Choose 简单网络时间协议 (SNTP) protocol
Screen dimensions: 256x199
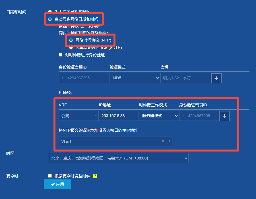click(x=71, y=47)
